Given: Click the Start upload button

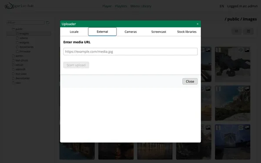Looking at the screenshot, I should [76, 65].
